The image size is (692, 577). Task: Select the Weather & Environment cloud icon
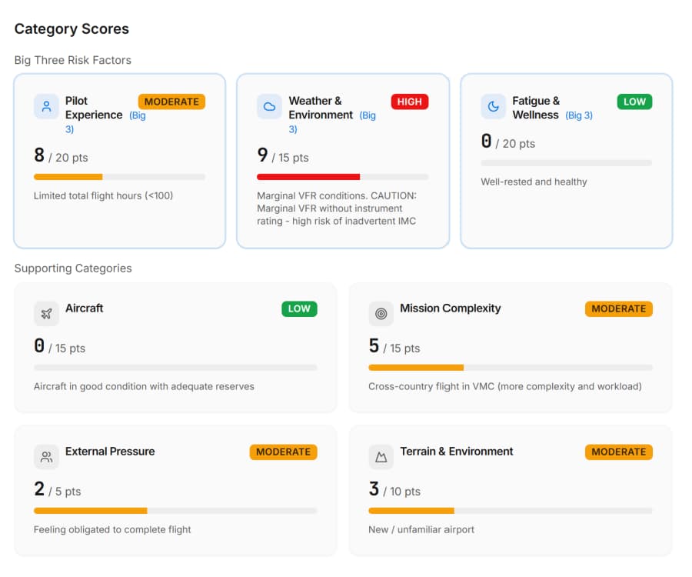click(x=268, y=107)
